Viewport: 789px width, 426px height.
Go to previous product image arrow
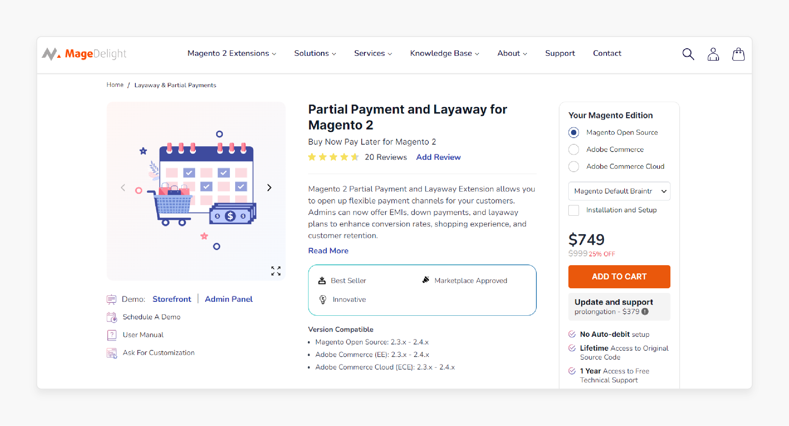[x=123, y=188]
